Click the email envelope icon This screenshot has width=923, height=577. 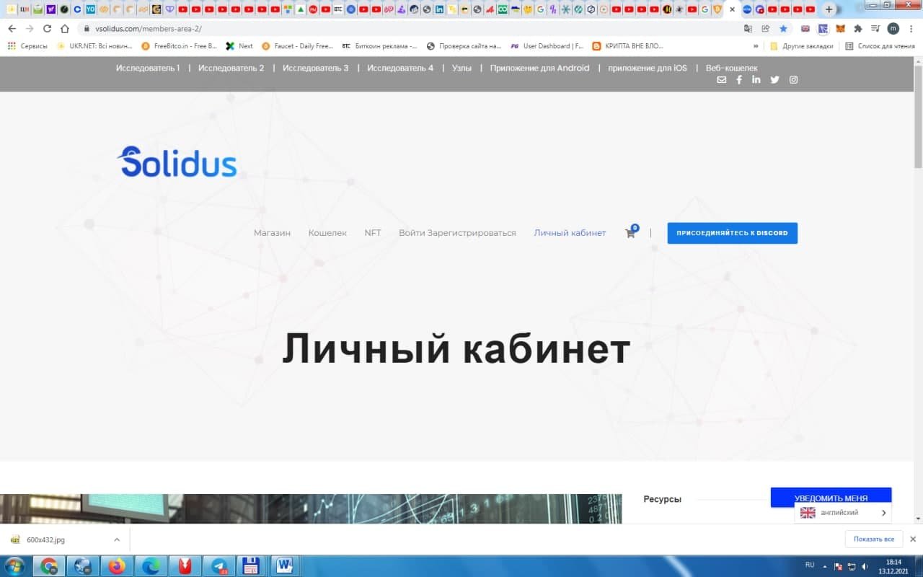point(721,80)
